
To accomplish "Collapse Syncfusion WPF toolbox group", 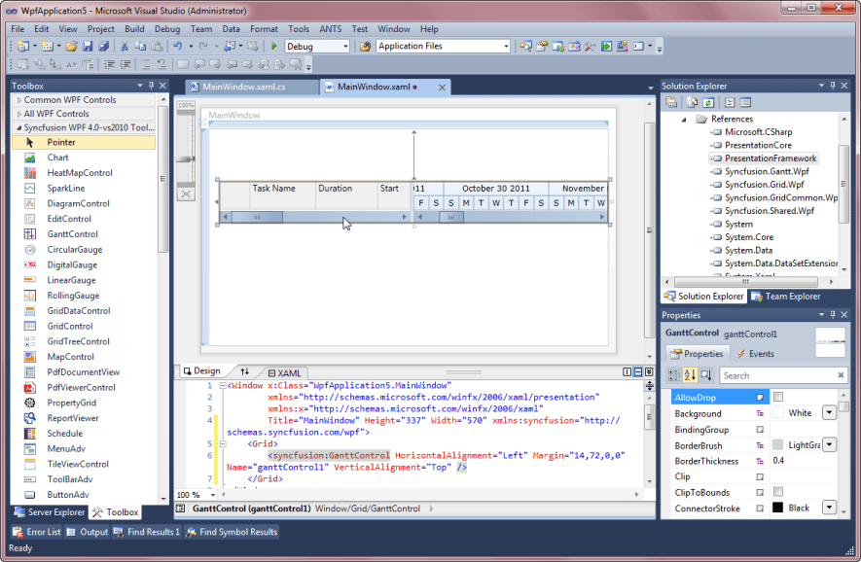I will pyautogui.click(x=19, y=128).
